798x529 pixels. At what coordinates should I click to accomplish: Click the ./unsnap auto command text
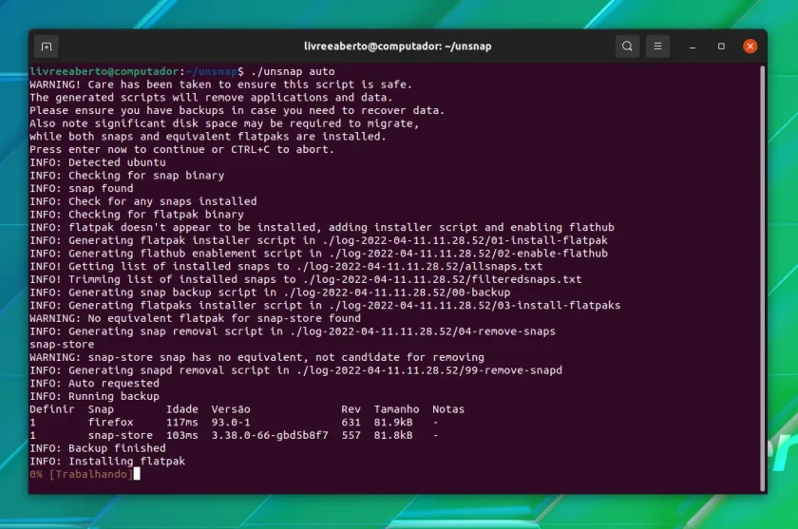(293, 71)
